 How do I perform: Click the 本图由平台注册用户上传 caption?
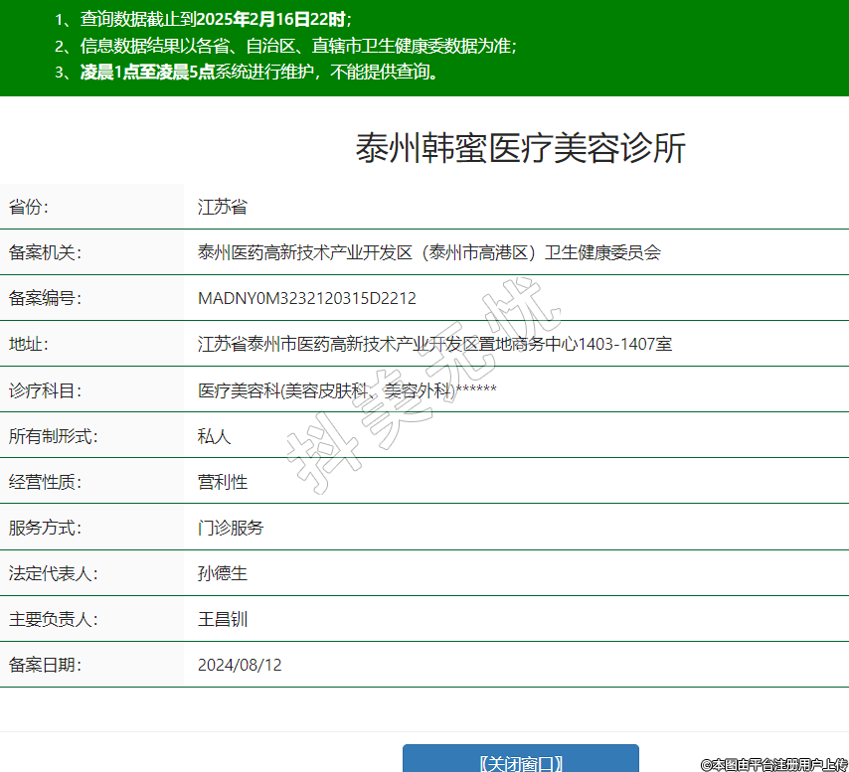[x=772, y=764]
